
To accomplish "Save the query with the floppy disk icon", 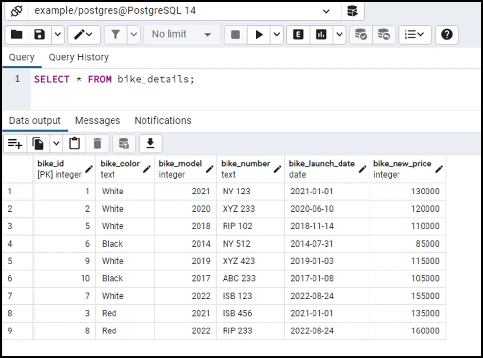I will pos(40,35).
